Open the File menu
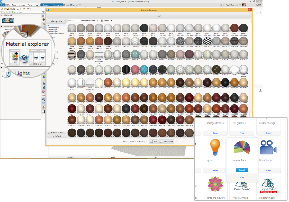The width and height of the screenshot is (289, 202). [x=3, y=5]
